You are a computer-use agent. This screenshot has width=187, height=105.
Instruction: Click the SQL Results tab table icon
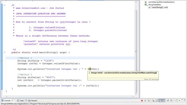coord(26,101)
